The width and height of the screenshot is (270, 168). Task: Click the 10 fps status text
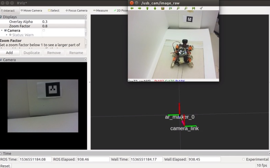point(262,165)
